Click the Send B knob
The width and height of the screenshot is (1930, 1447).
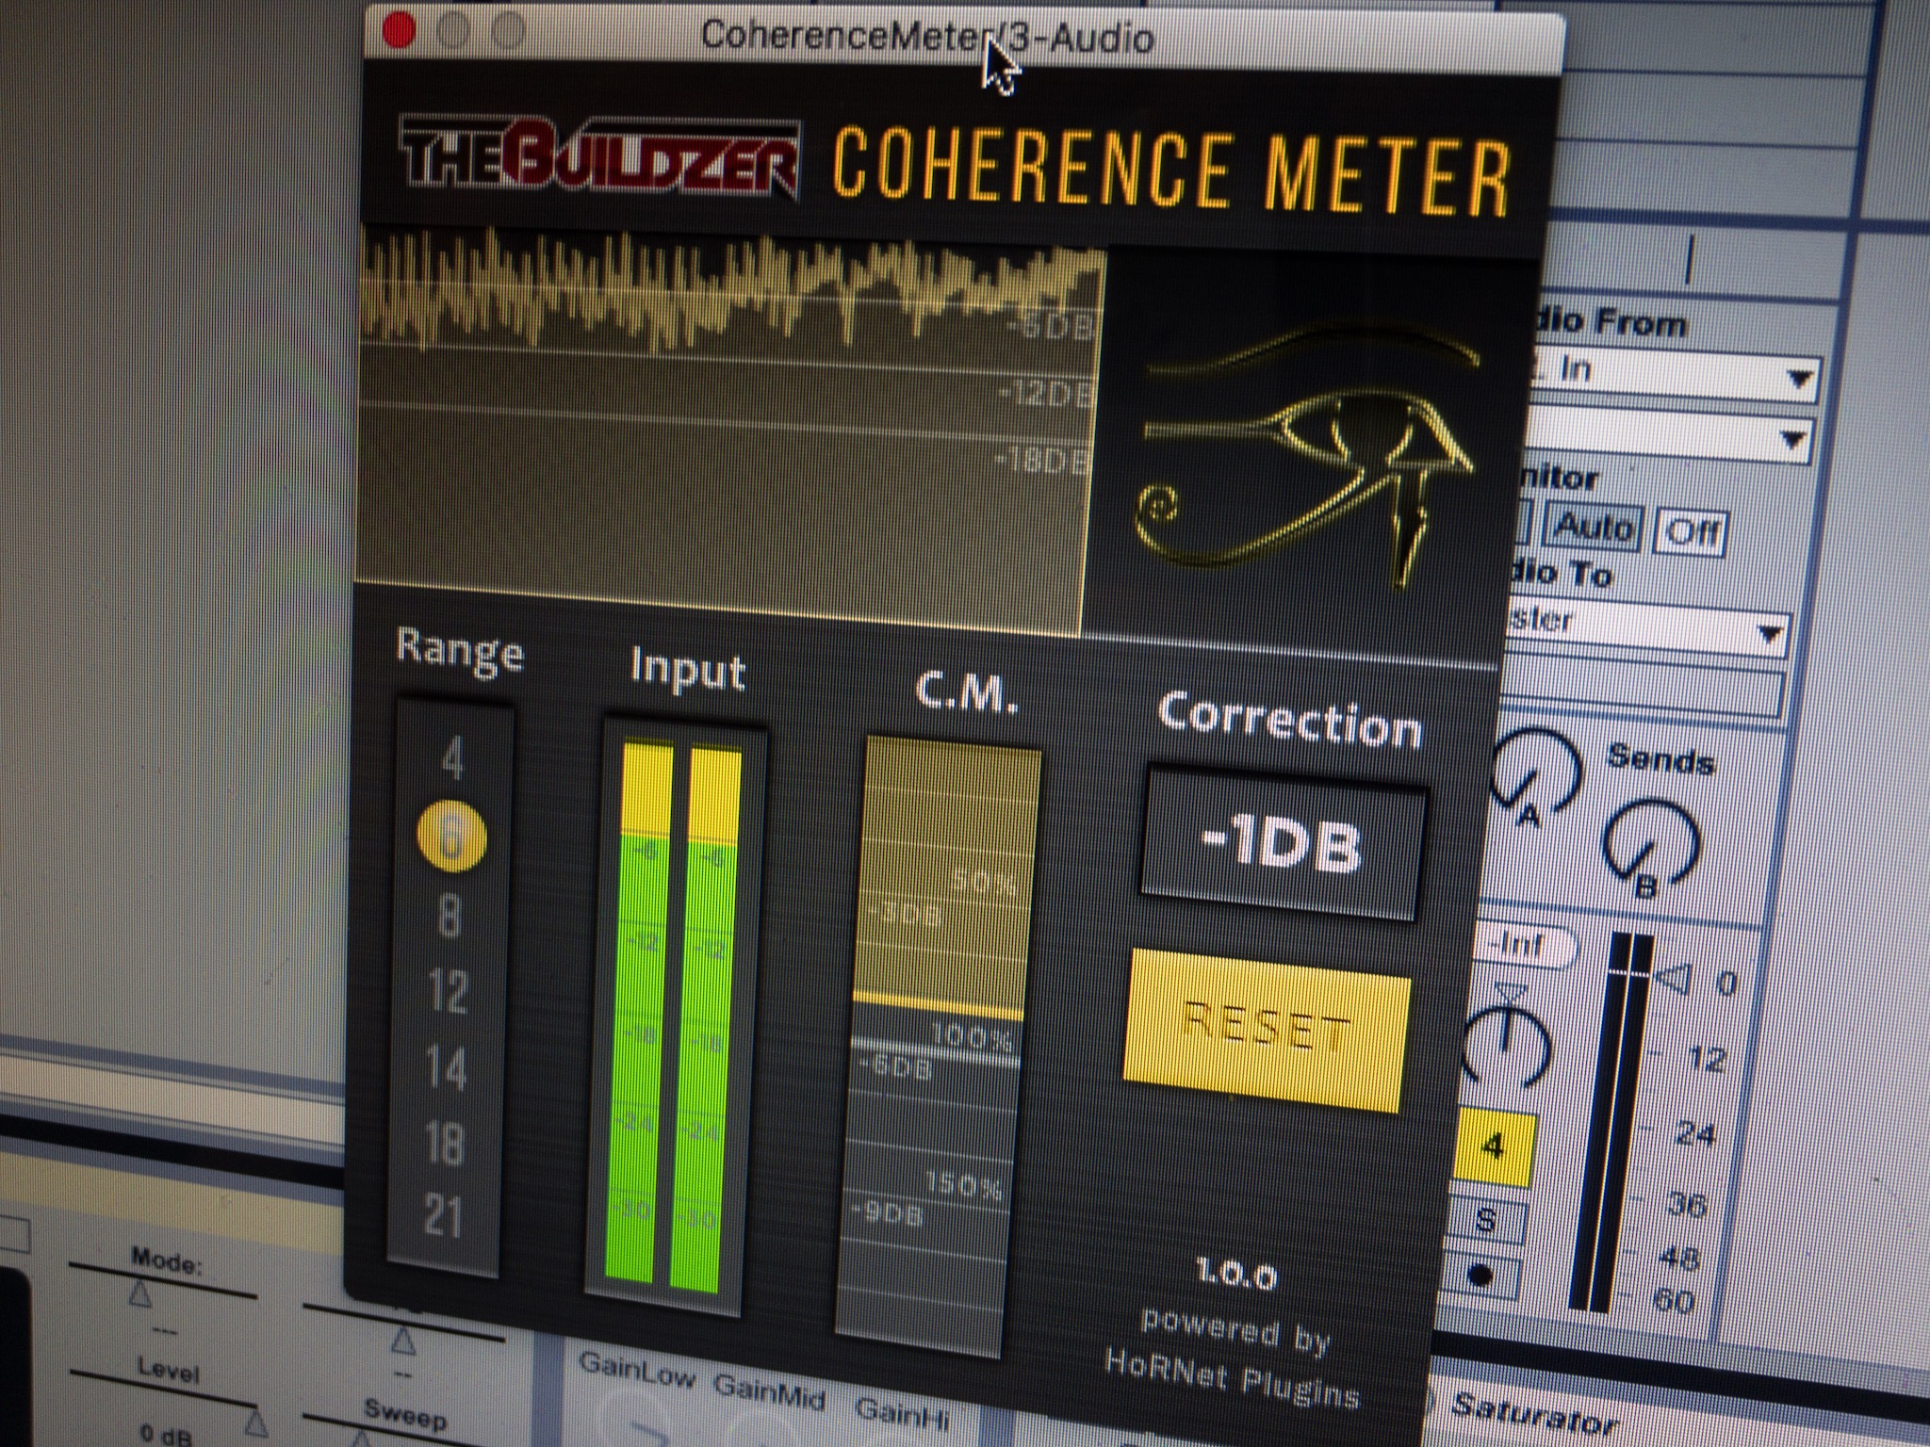click(1651, 841)
